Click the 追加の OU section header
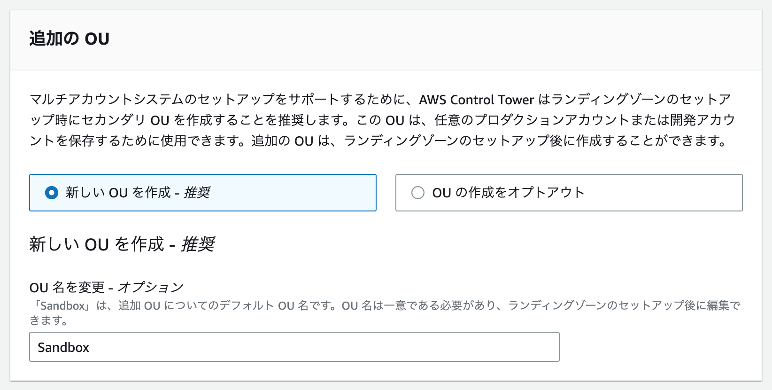This screenshot has height=390, width=772. click(69, 38)
